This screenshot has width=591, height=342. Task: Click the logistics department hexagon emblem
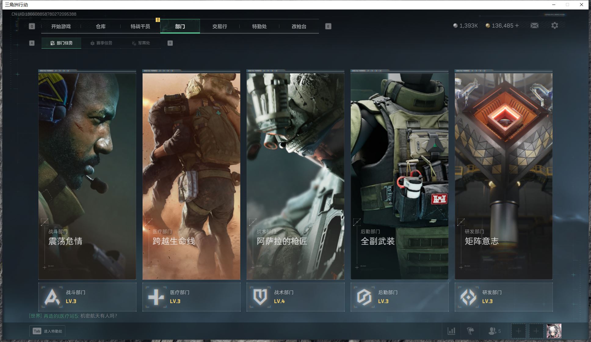coord(364,297)
